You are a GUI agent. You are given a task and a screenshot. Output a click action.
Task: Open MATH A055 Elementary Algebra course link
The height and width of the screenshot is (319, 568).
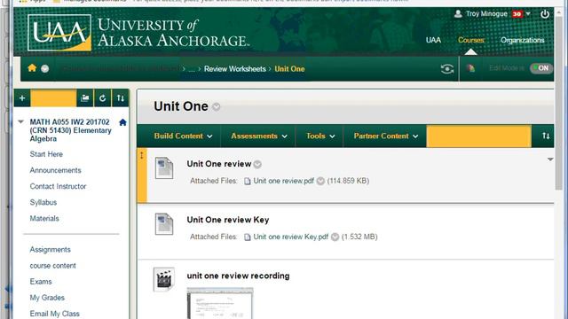tap(71, 130)
